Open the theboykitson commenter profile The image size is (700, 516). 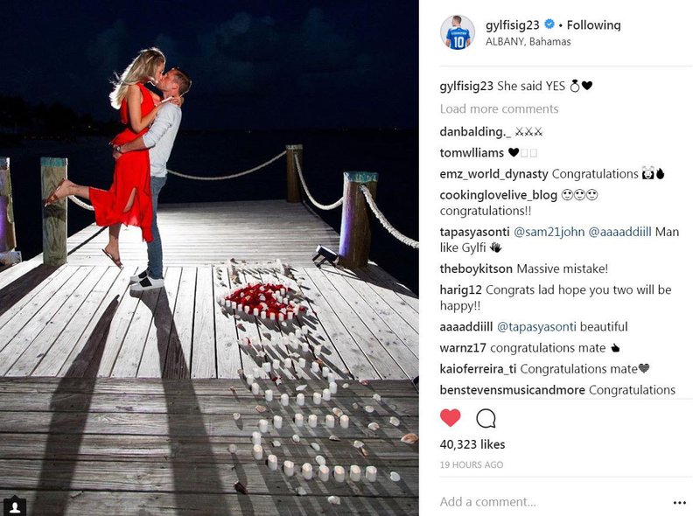(x=476, y=268)
